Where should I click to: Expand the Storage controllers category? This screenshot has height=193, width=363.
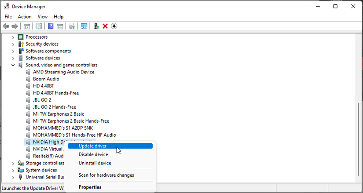pos(13,163)
